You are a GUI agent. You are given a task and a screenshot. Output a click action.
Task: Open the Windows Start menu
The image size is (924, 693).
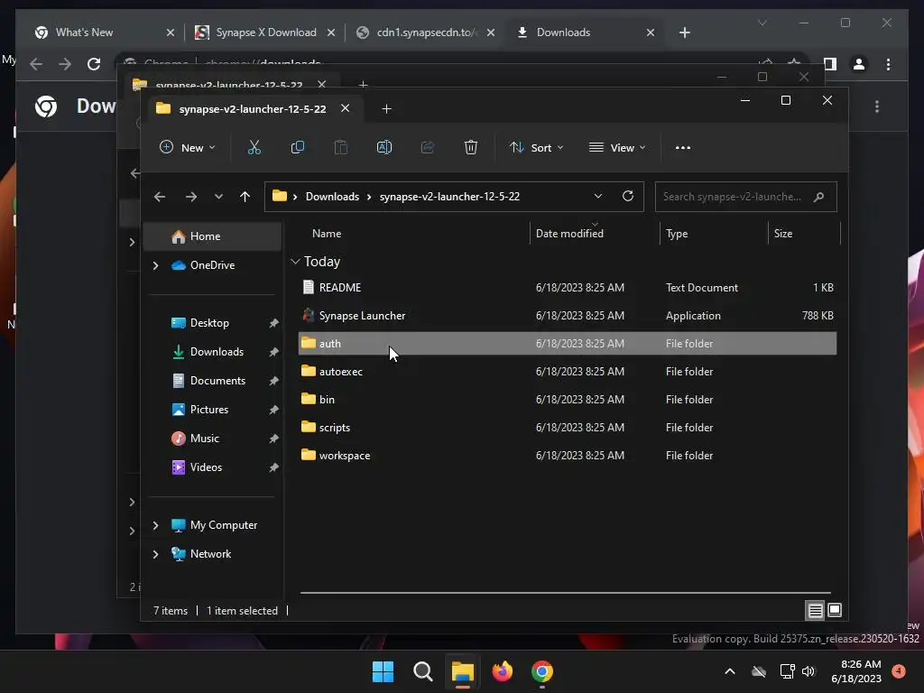point(383,671)
